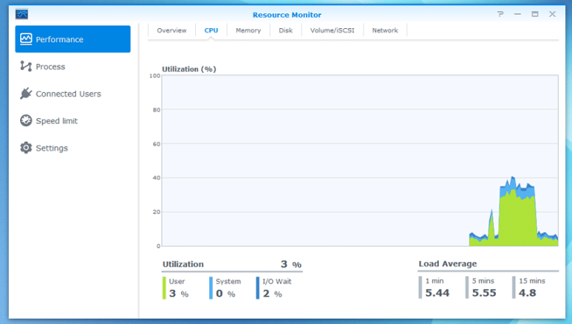The height and width of the screenshot is (324, 572).
Task: Click the 100 axis label on chart
Action: 155,76
